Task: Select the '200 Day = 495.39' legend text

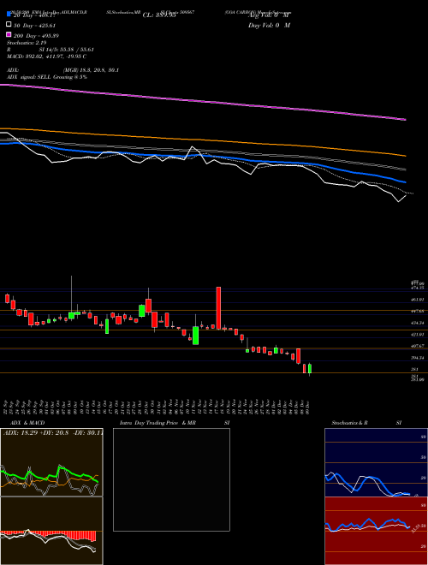Action: (x=36, y=36)
